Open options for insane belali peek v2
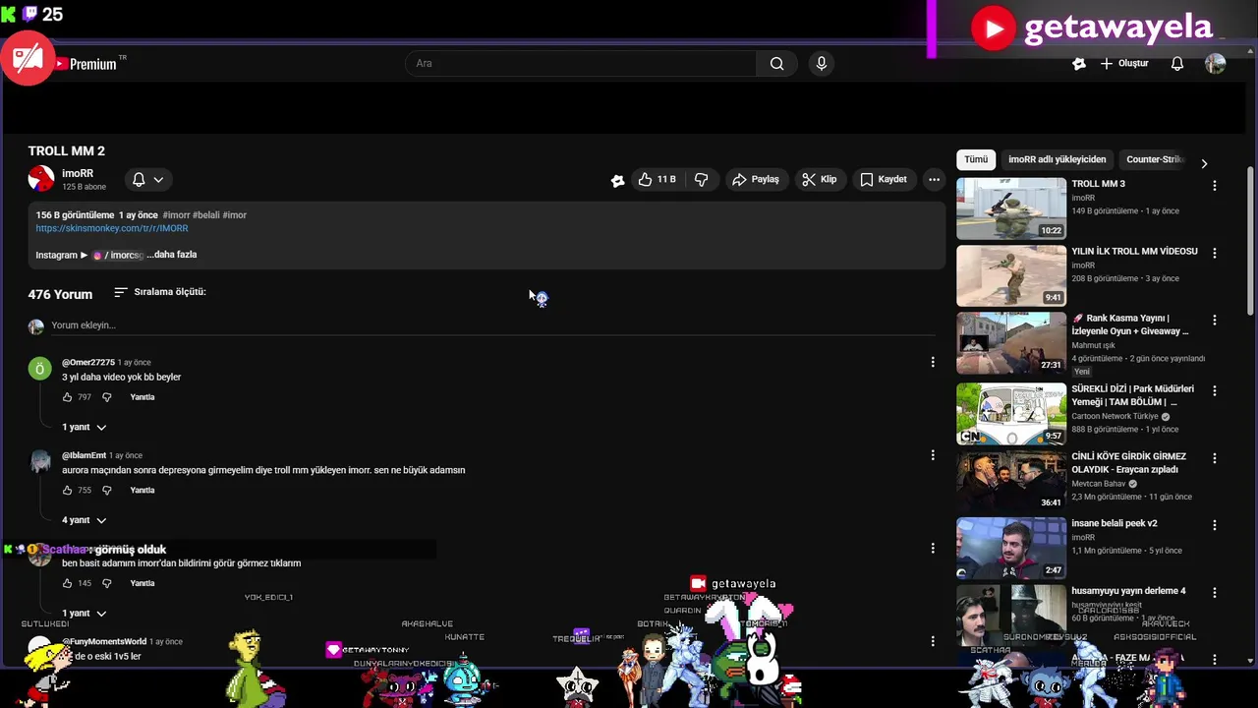 1215,526
